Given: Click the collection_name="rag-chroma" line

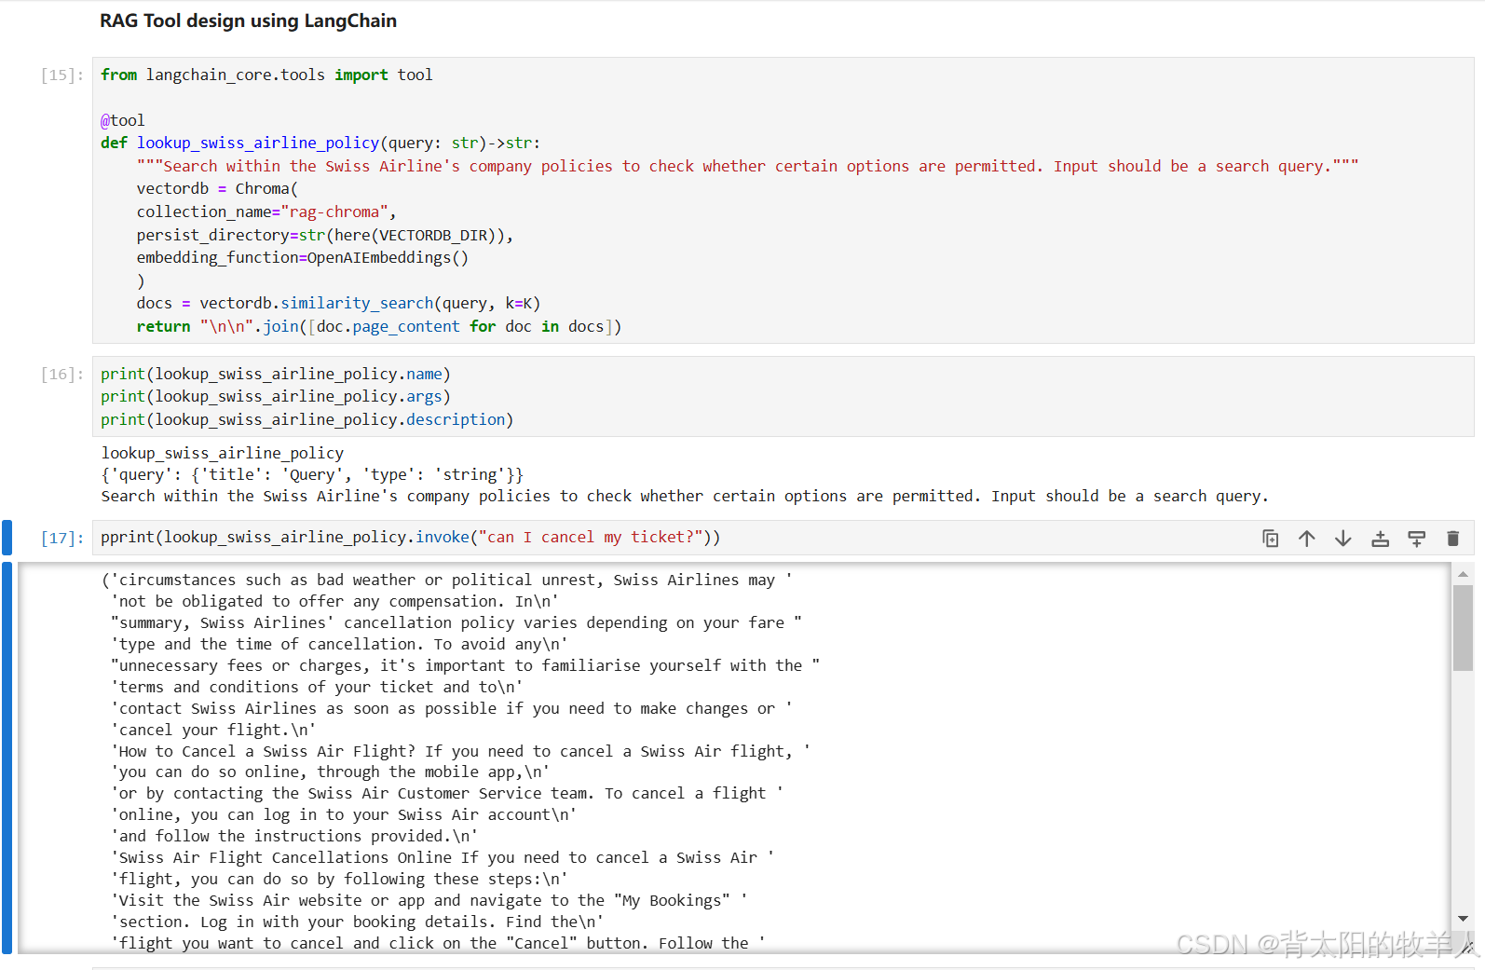Looking at the screenshot, I should coord(266,212).
